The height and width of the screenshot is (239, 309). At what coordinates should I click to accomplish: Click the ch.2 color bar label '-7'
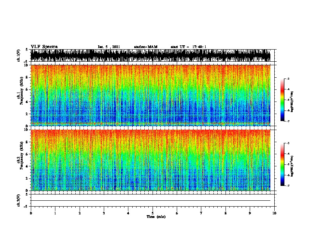(x=288, y=185)
